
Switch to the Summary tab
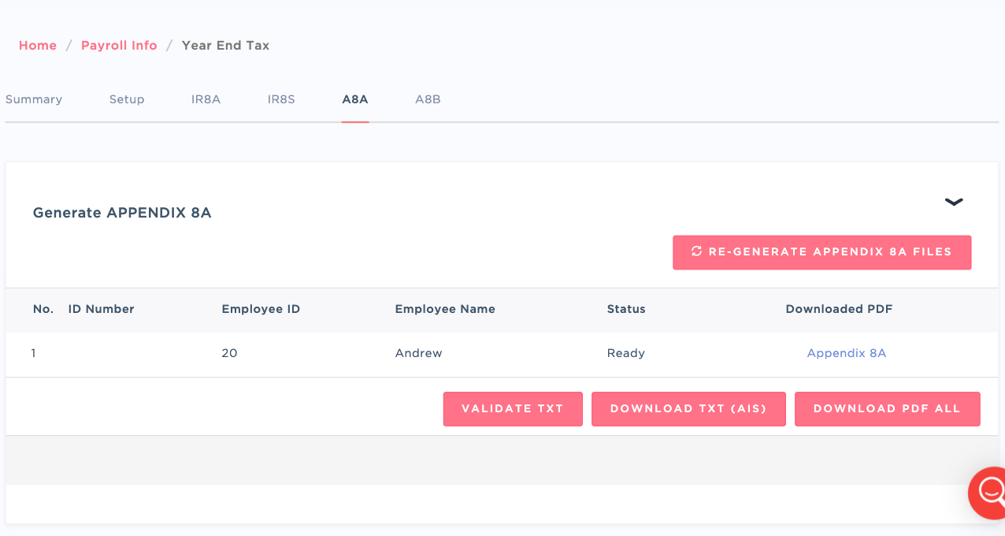pyautogui.click(x=34, y=99)
